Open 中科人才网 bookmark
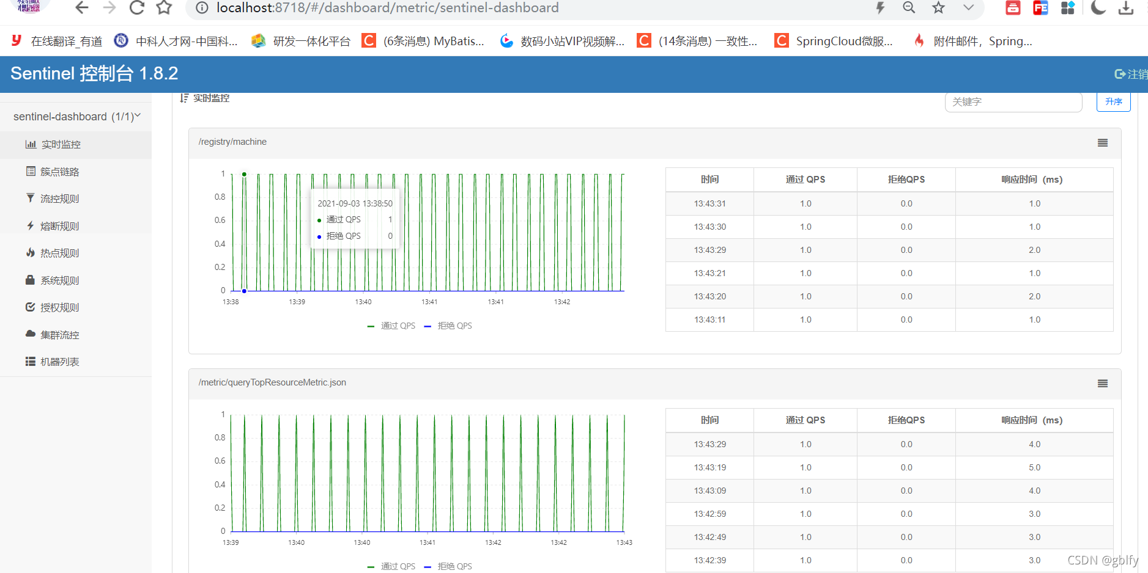1148x573 pixels. tap(176, 41)
